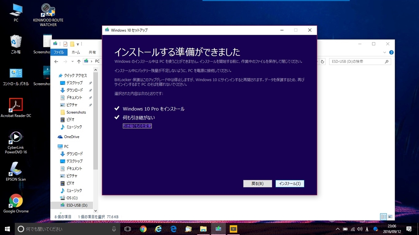This screenshot has height=235, width=419.
Task: Launch Google Chrome desktop icon
Action: (16, 203)
